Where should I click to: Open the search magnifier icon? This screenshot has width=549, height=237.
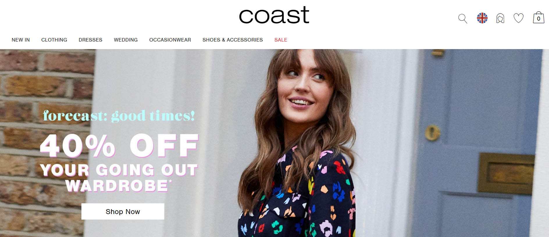462,19
